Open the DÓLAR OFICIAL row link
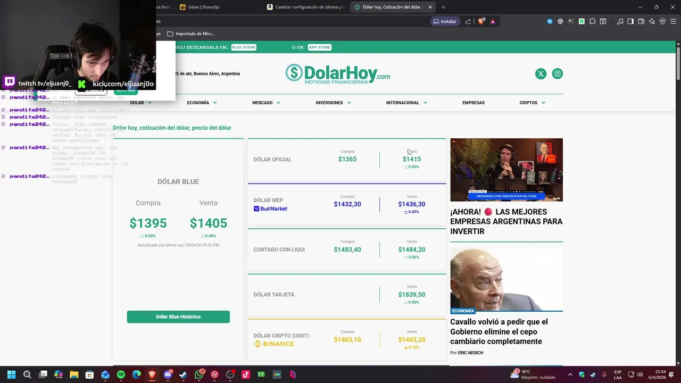681x383 pixels. (x=272, y=160)
